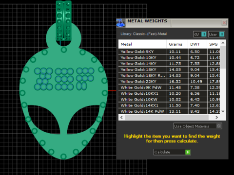Select the White Gold:14KX1 row
The height and width of the screenshot is (175, 234).
169,105
